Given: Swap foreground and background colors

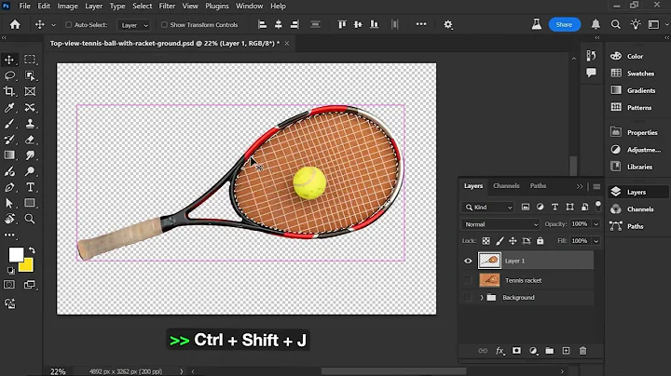Looking at the screenshot, I should click(32, 250).
